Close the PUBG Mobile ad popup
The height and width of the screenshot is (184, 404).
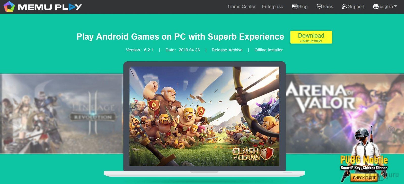(391, 130)
